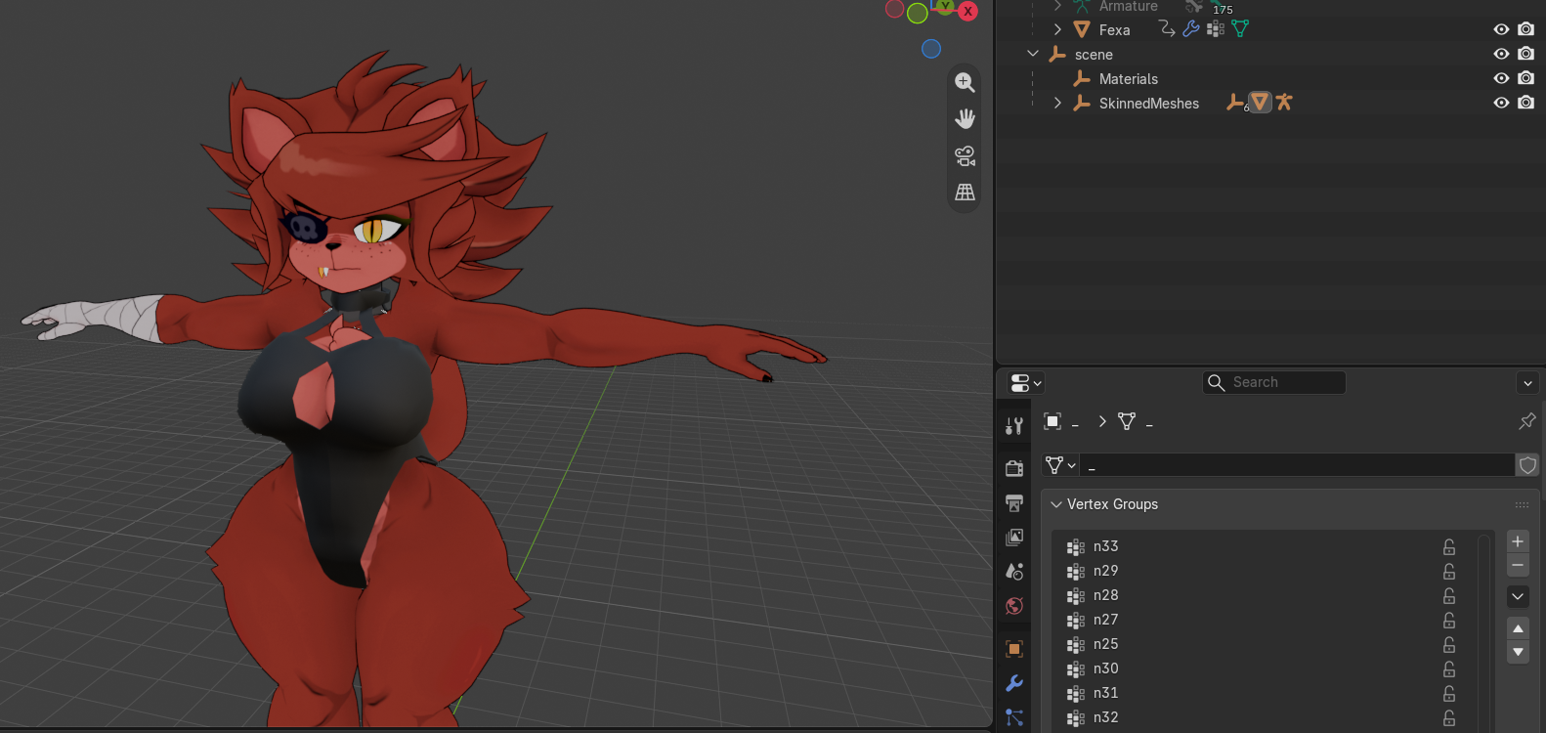The image size is (1546, 733).
Task: Lock the n28 vertex group
Action: (1449, 595)
